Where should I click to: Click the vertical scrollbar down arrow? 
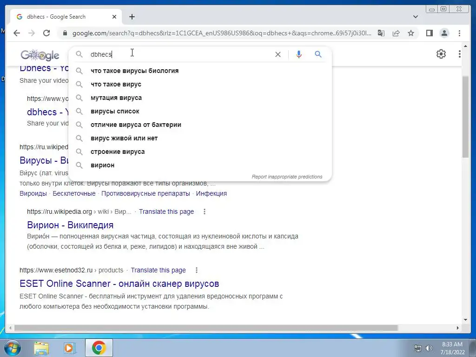466,320
